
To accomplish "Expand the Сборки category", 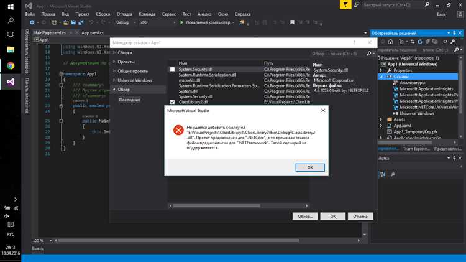I will [114, 53].
